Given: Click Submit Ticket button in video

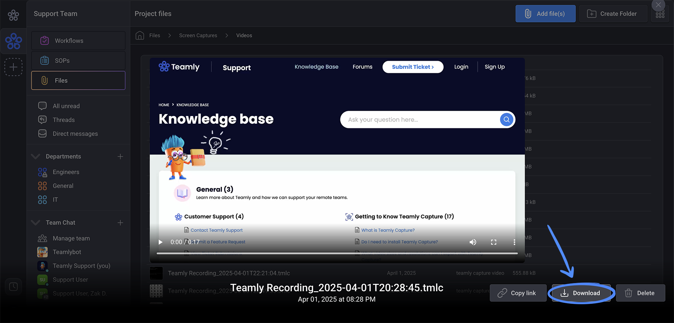Looking at the screenshot, I should (413, 67).
